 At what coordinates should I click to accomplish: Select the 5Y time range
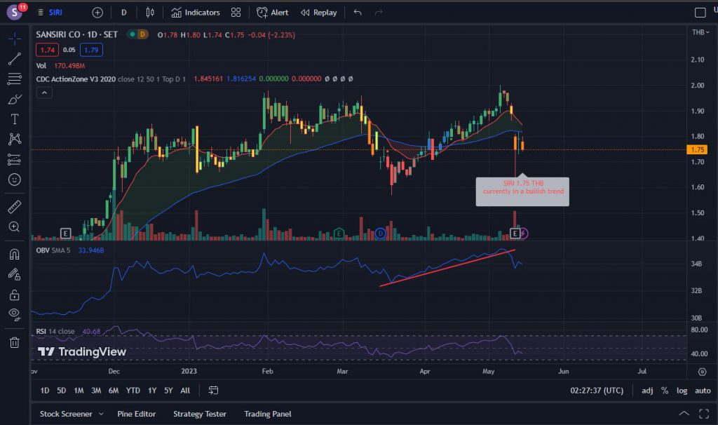pyautogui.click(x=168, y=391)
